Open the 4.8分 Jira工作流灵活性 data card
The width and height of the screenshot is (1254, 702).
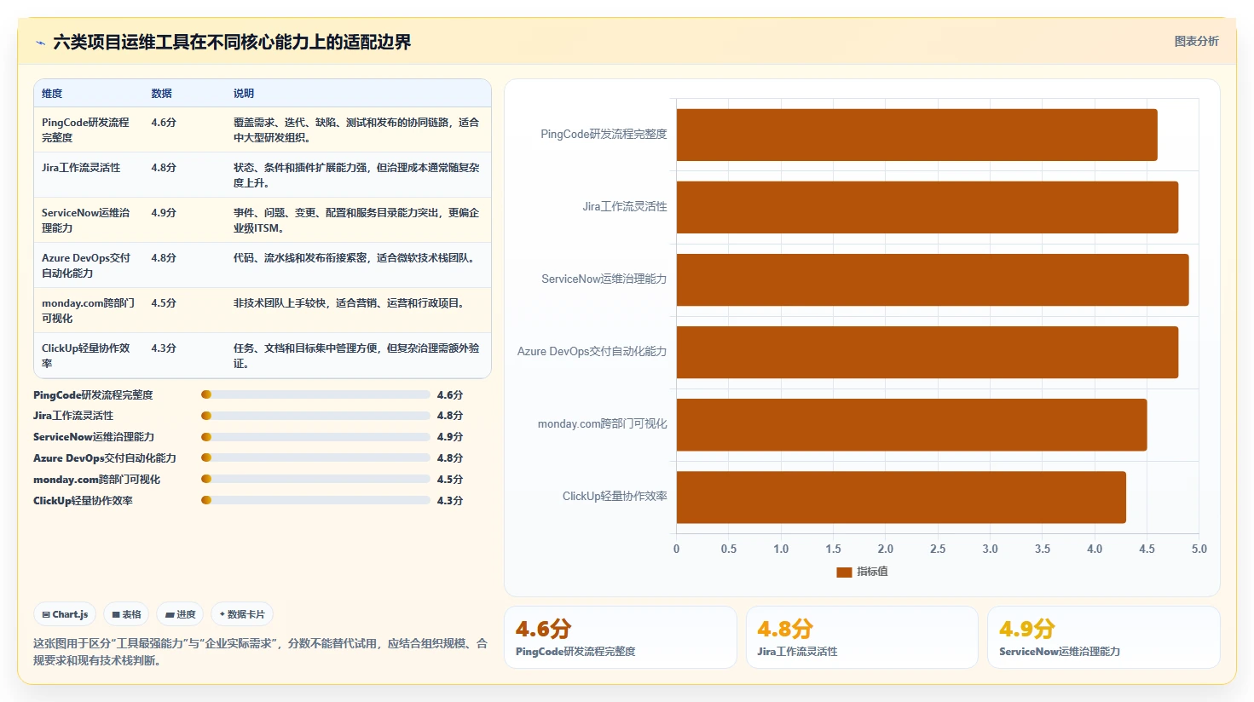[x=862, y=637]
